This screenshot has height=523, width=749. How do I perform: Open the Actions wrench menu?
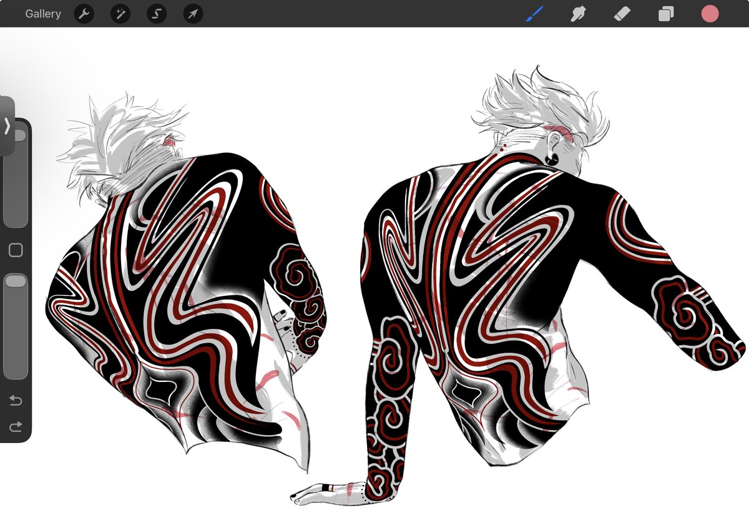84,14
